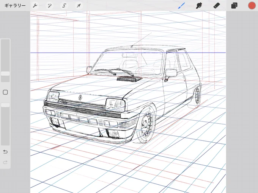The width and height of the screenshot is (258, 193).
Task: Click the top of the brush size track
Action: 5,41
